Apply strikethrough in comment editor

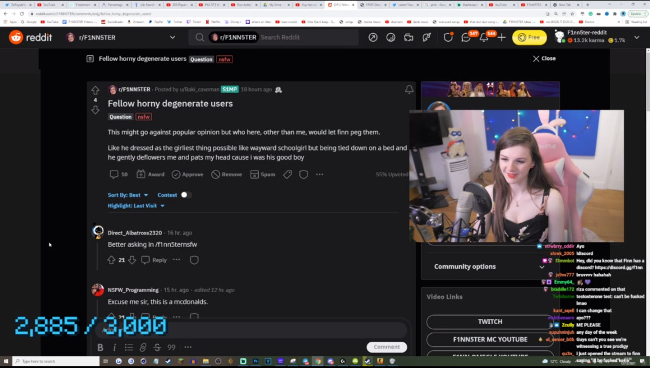[157, 347]
